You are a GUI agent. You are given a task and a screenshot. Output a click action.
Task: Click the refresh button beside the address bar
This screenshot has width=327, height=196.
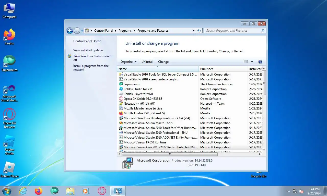200,31
